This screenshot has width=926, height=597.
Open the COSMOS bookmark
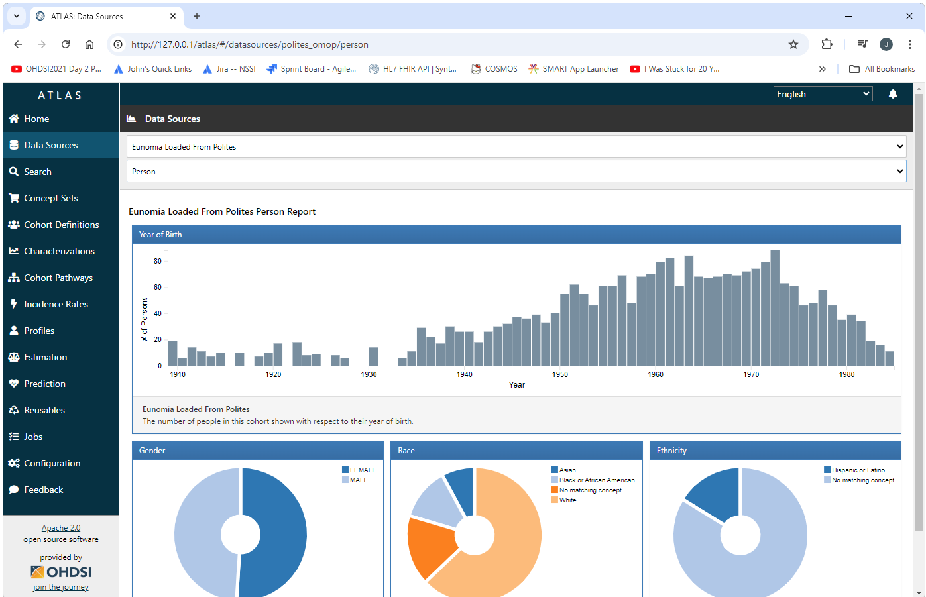(494, 69)
